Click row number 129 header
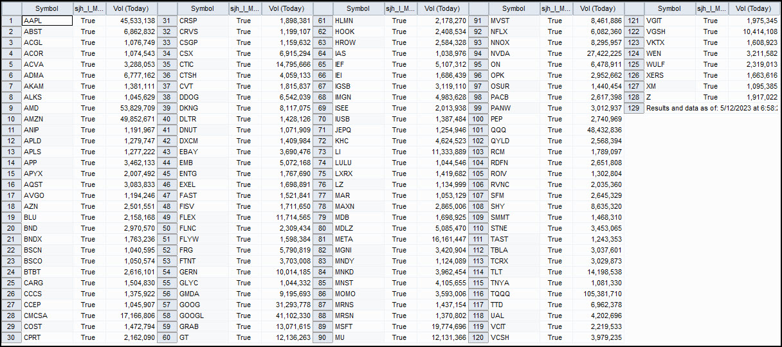 pos(634,108)
